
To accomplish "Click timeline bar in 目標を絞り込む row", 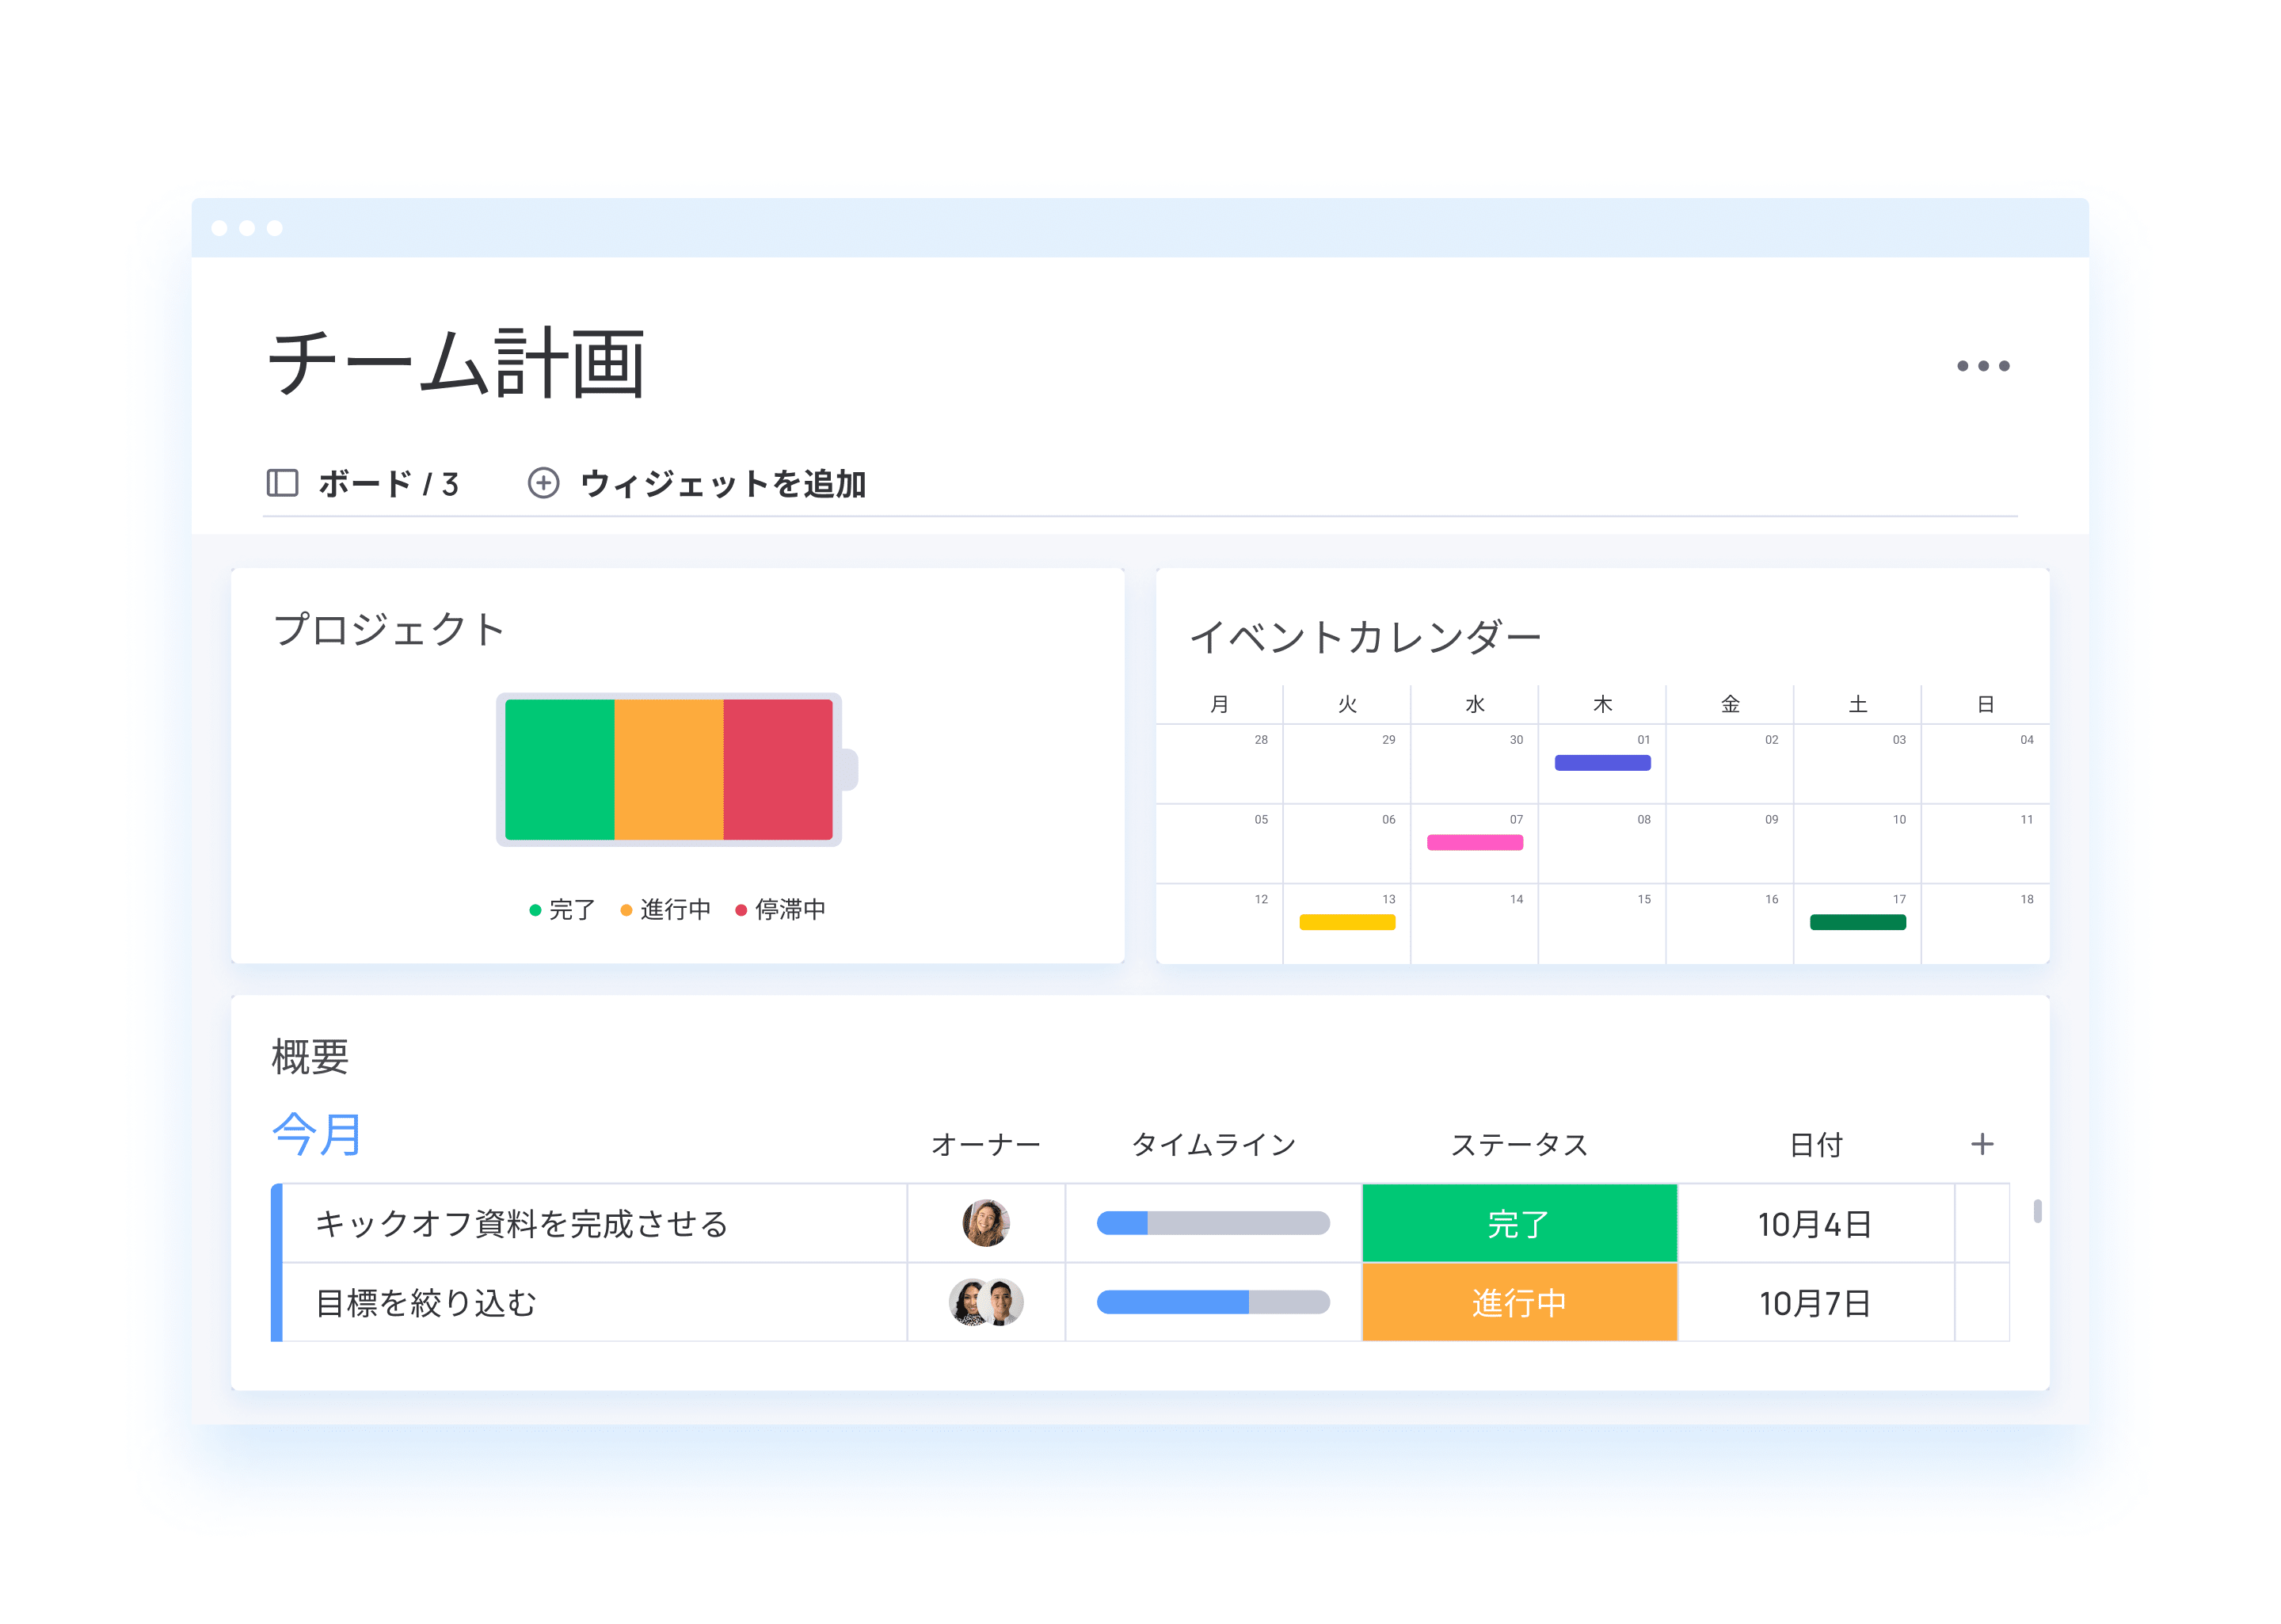I will point(1213,1302).
